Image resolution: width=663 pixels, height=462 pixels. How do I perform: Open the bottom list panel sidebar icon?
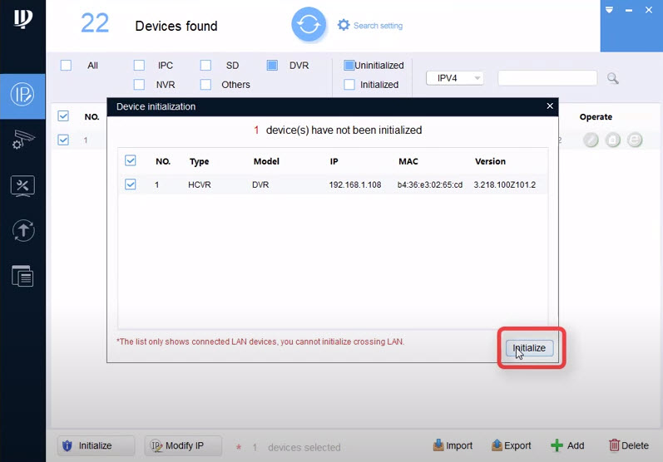22,277
